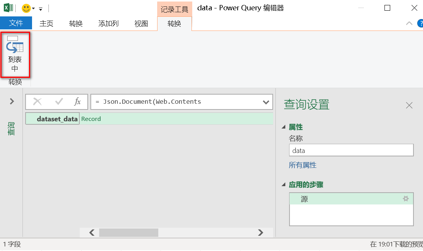Click the 1 字段 status bar text
The image size is (423, 251).
12,244
